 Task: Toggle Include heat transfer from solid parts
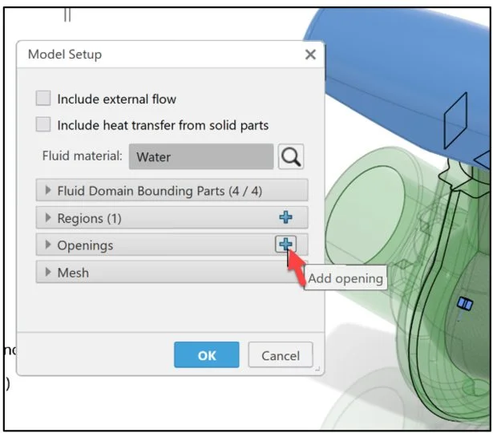pyautogui.click(x=43, y=125)
